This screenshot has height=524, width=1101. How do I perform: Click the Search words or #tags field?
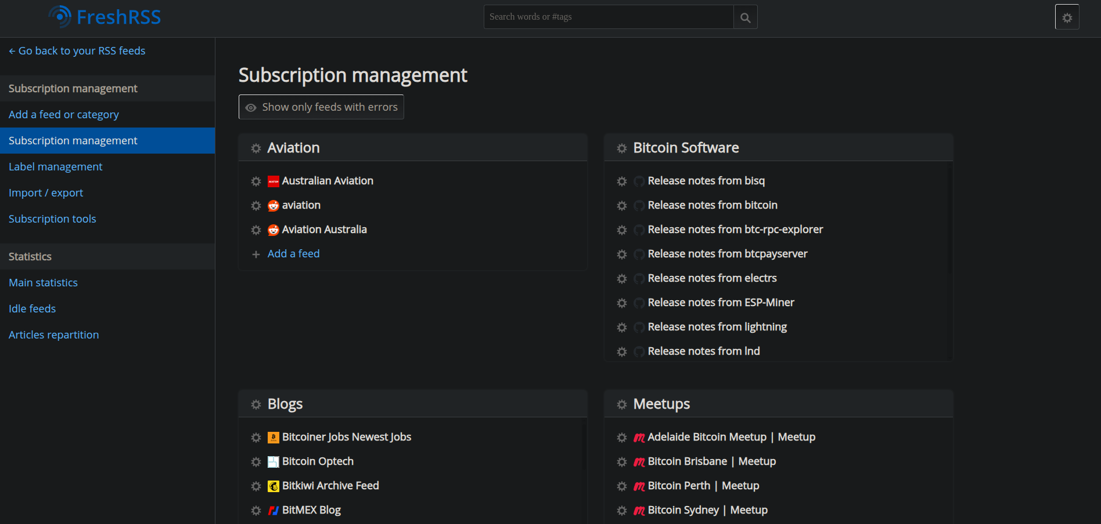pyautogui.click(x=609, y=17)
